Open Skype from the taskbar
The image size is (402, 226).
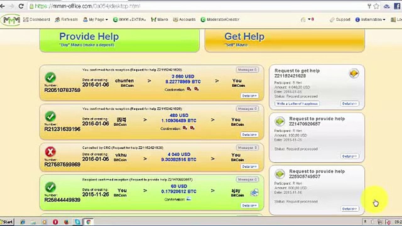[x=77, y=222]
